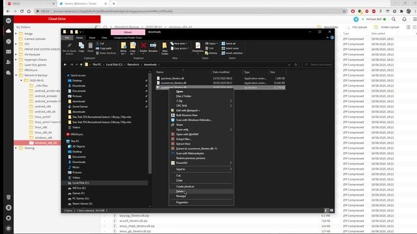Screen dimensions: 417x234
Task: Click the Copy icon in Explorer ribbon
Action: (81, 47)
